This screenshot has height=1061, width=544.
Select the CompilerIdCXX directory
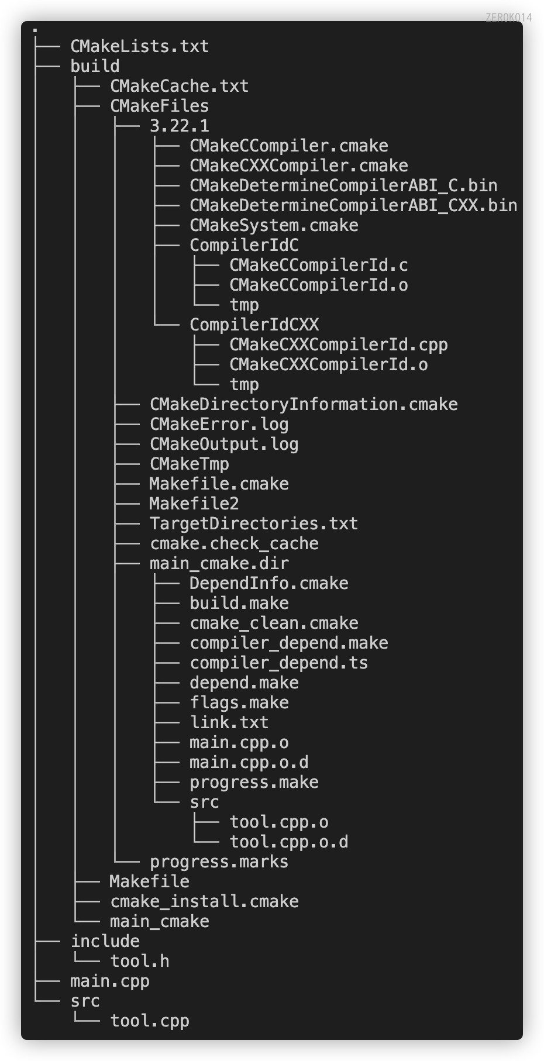tap(254, 325)
